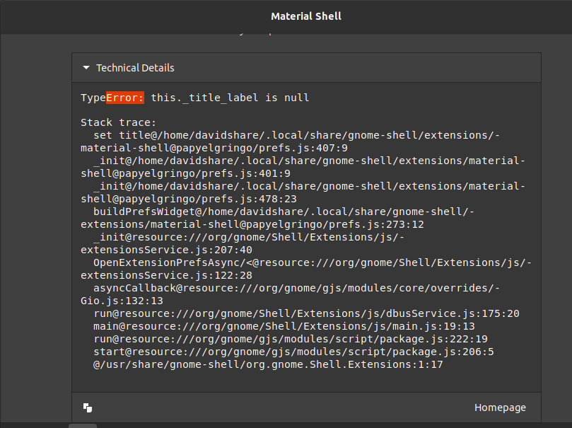
Task: Click the 'dbusService.js:175:20' stack line
Action: tap(306, 313)
